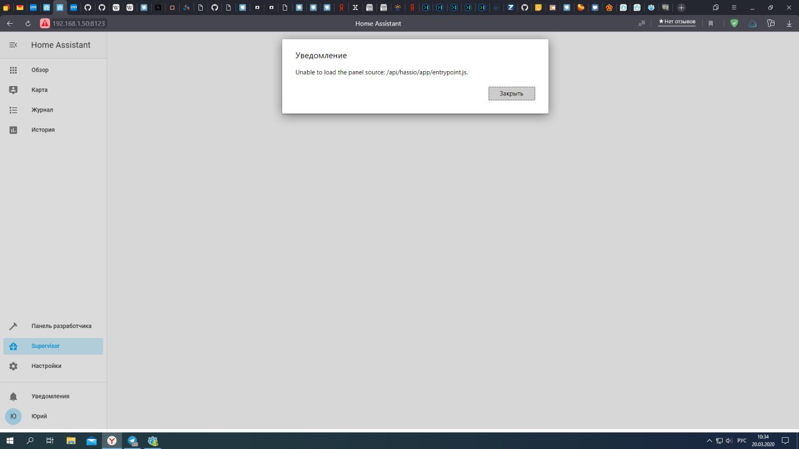Open the browser hamburger menu
Viewport: 799px width, 449px height.
click(x=733, y=7)
